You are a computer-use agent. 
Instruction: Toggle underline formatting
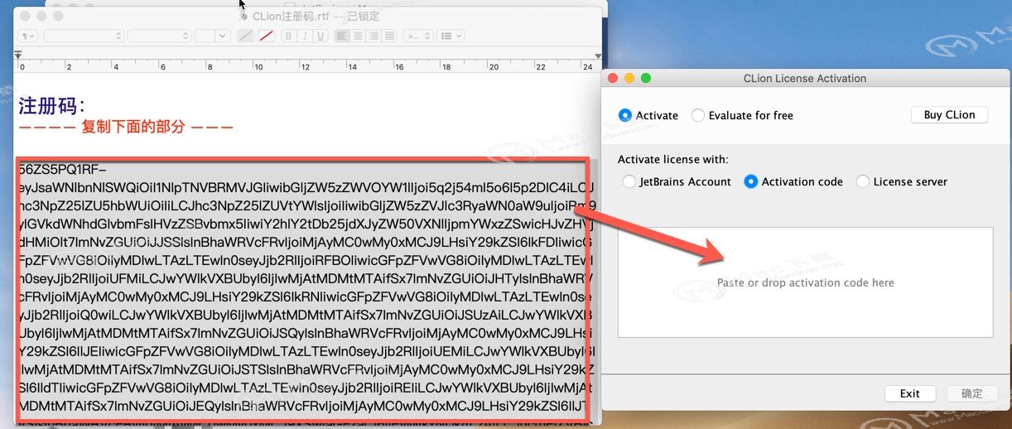320,36
